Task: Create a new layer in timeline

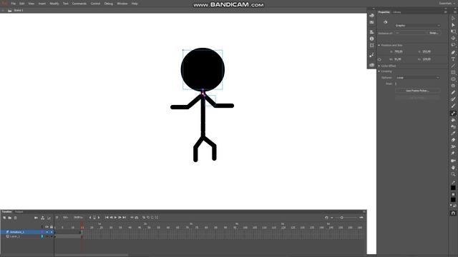Action: pyautogui.click(x=4, y=218)
